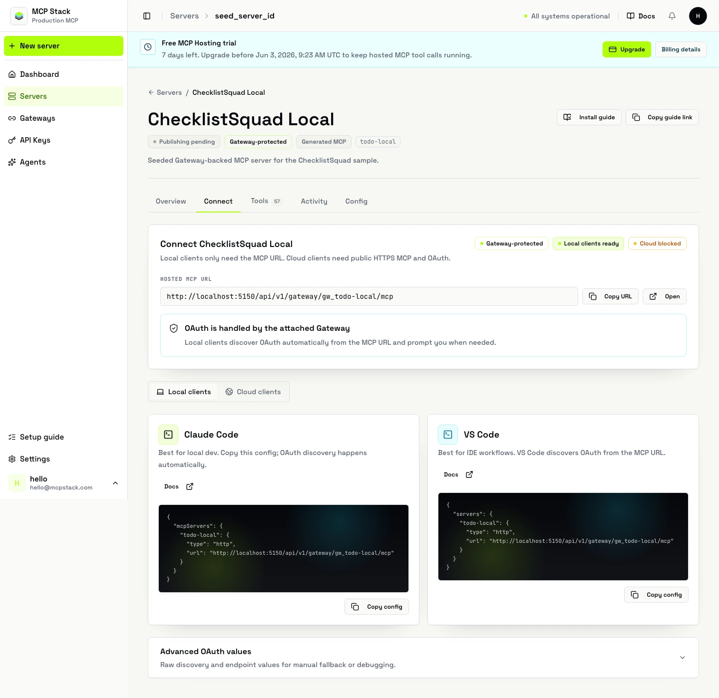Click the todo-local tag

(378, 142)
